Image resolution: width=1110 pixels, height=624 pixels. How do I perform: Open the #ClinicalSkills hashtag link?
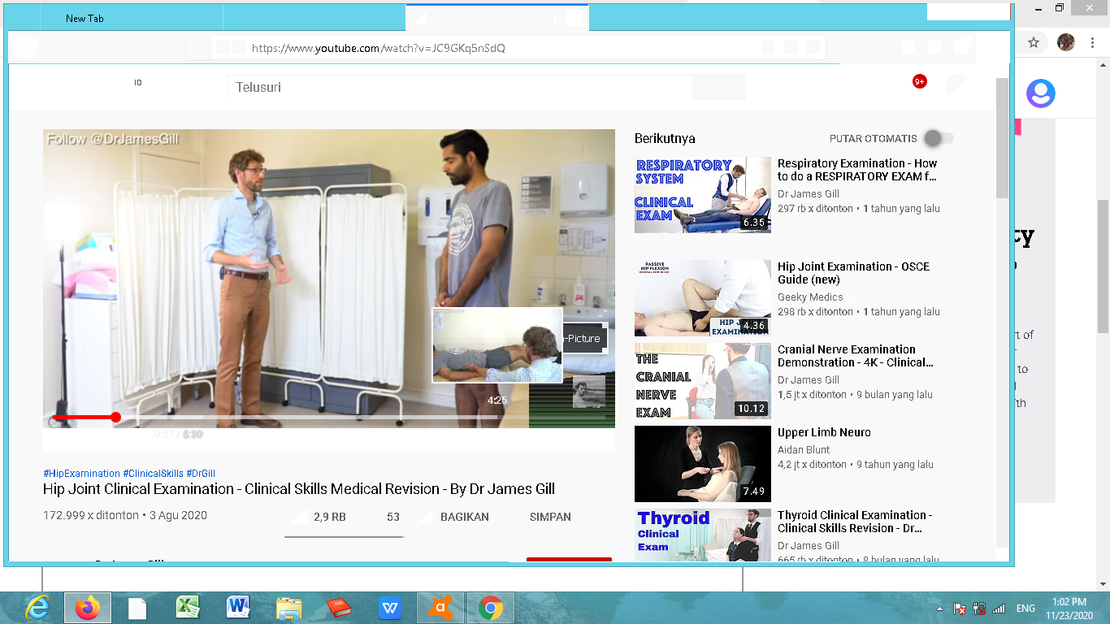click(x=153, y=474)
